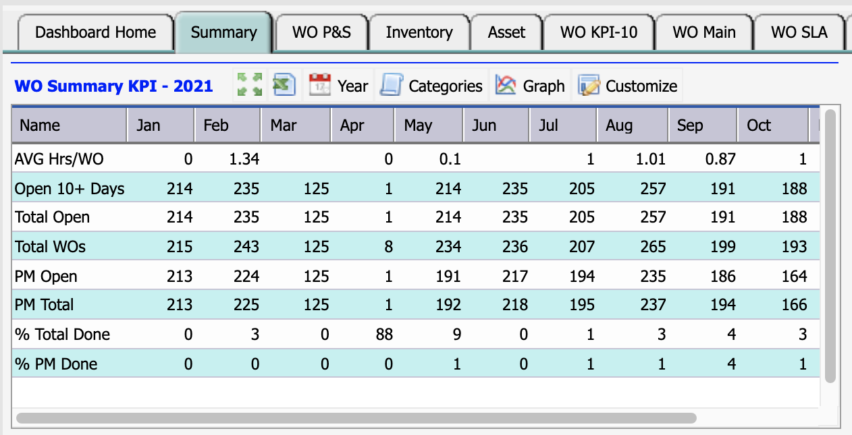
Task: Click the Total WOs Oct value 193
Action: (793, 247)
